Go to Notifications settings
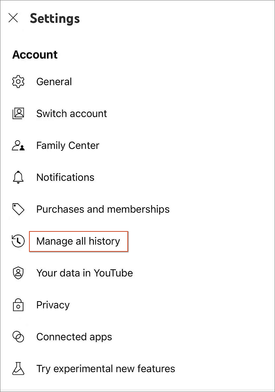 click(65, 177)
